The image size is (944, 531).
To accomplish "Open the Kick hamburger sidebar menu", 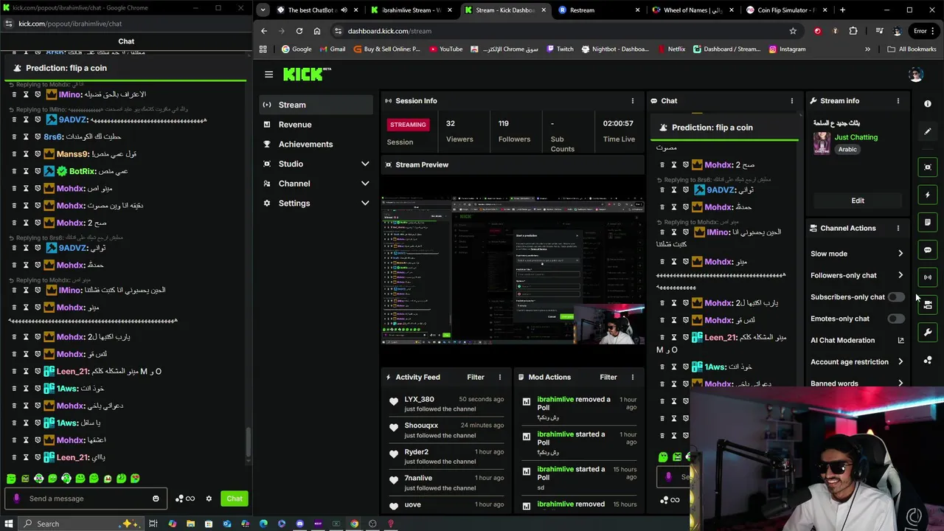I will point(268,74).
